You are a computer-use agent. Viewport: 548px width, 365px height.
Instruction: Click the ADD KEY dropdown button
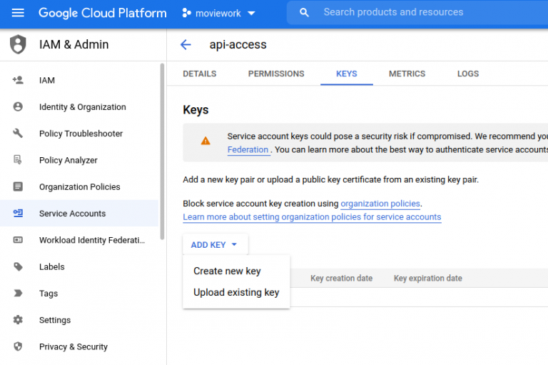point(215,244)
